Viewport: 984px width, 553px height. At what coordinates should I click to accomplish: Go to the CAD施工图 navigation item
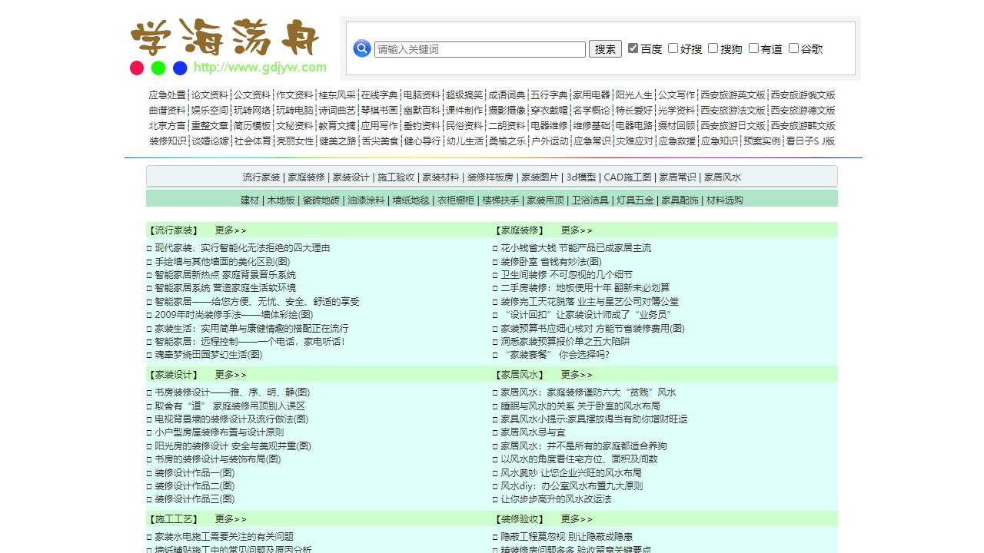627,177
